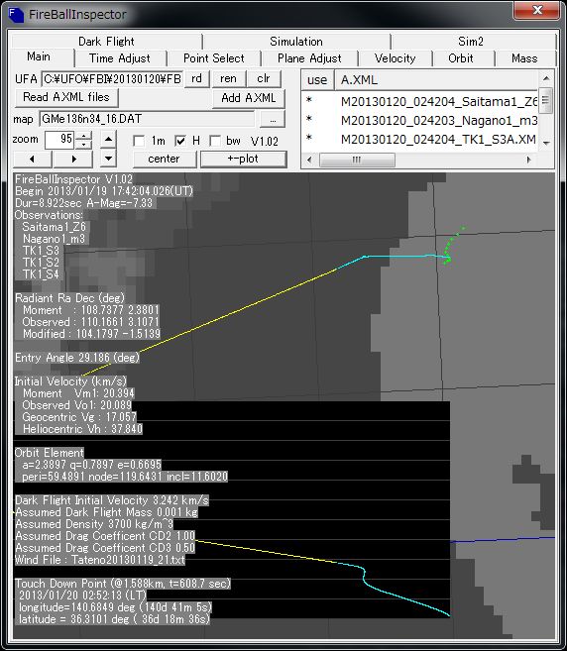Pan map right with right arrow button
Screen dimensions: 567x651
tap(73, 159)
